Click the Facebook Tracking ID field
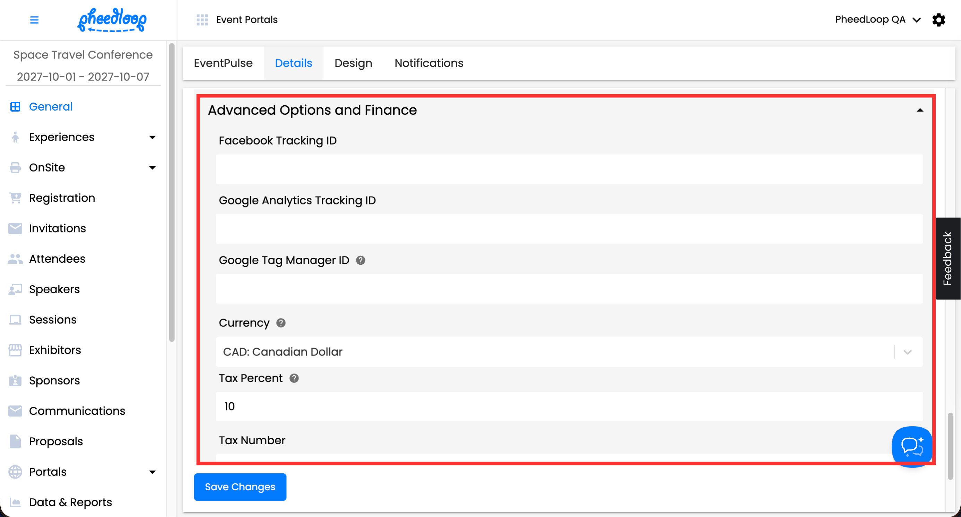This screenshot has width=961, height=517. tap(569, 169)
